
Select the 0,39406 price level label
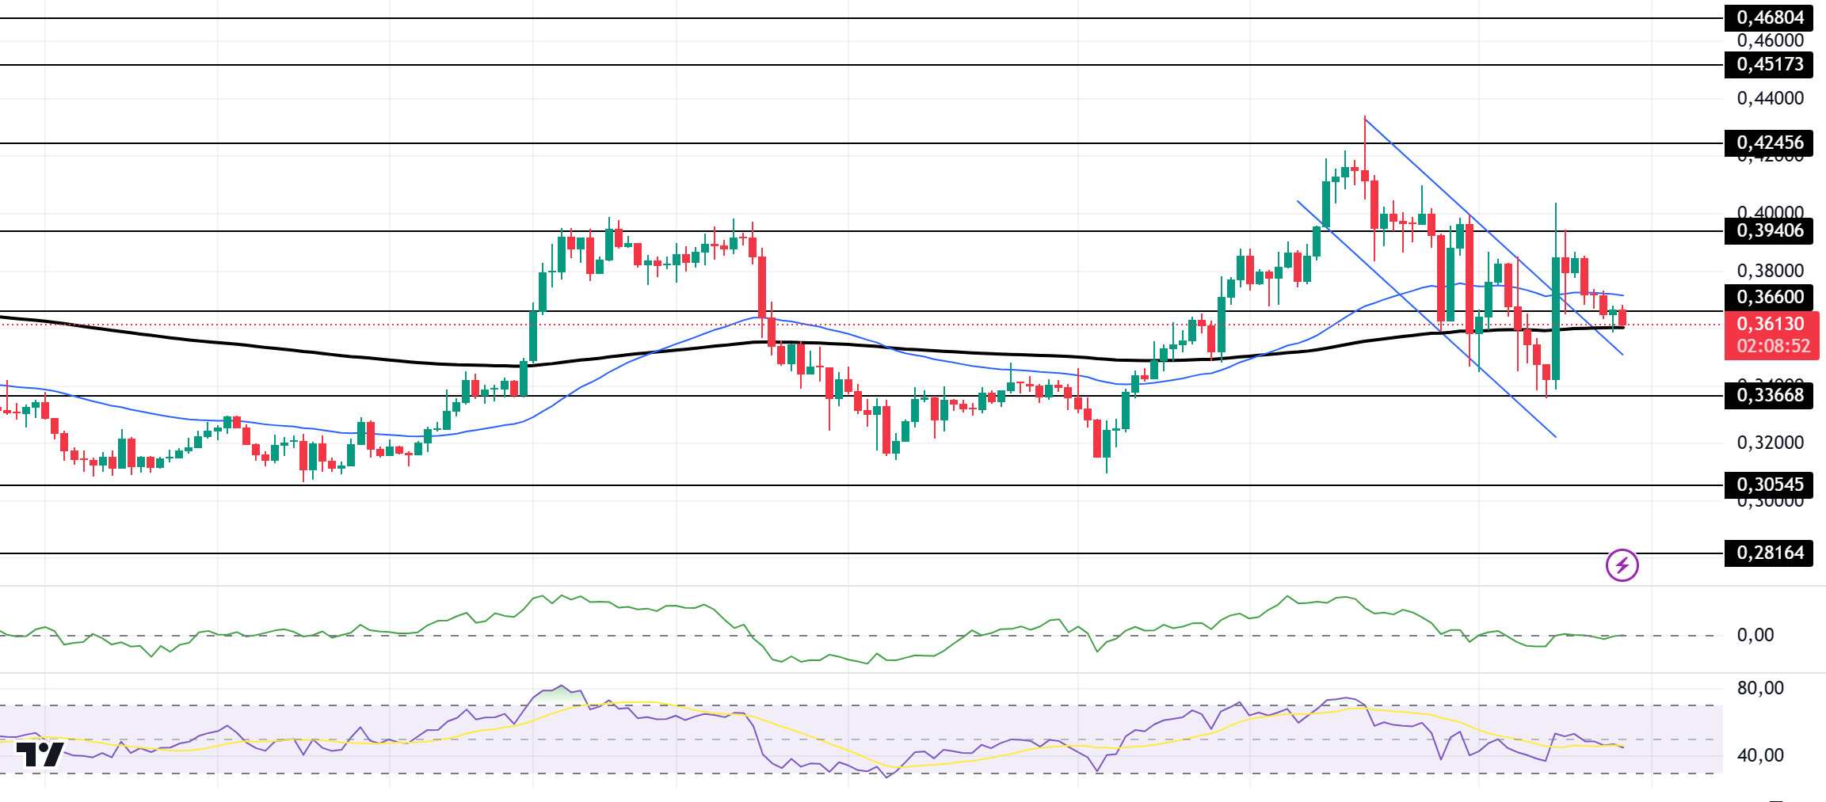click(1769, 230)
